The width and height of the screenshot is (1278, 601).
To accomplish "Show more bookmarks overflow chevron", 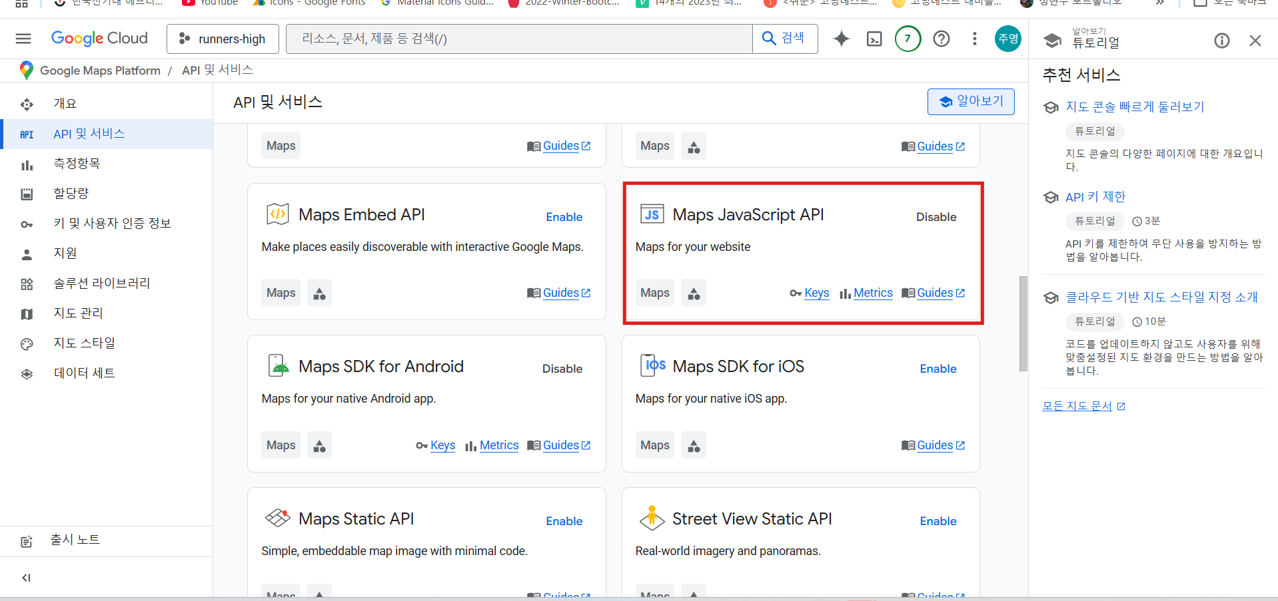I will click(x=1160, y=3).
